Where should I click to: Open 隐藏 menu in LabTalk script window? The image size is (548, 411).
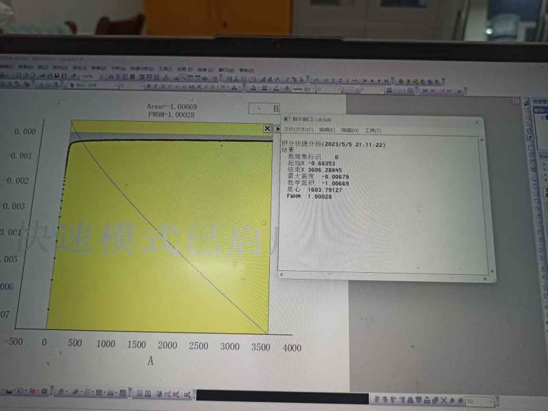pos(350,130)
